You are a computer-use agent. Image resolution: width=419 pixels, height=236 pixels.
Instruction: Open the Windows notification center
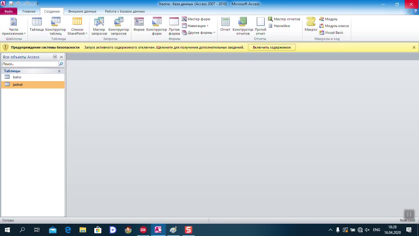pyautogui.click(x=409, y=230)
